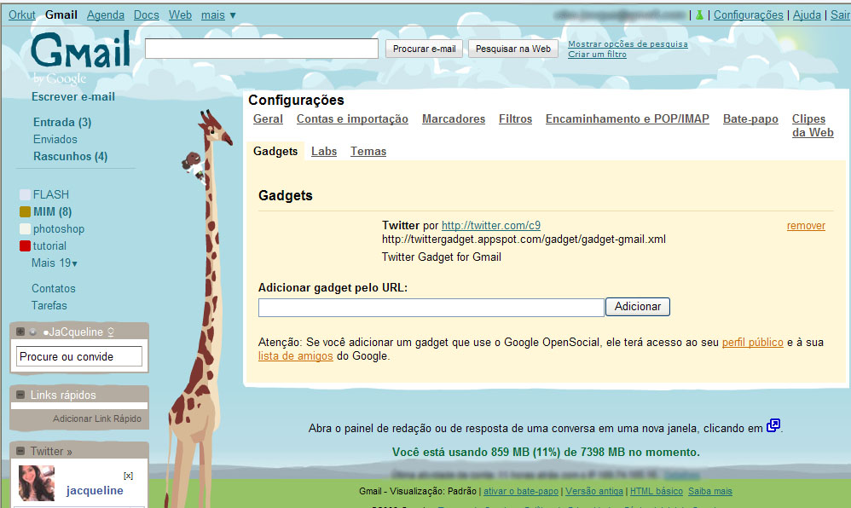The width and height of the screenshot is (851, 508).
Task: Click Mostrar opções de pesquisa
Action: tap(628, 44)
